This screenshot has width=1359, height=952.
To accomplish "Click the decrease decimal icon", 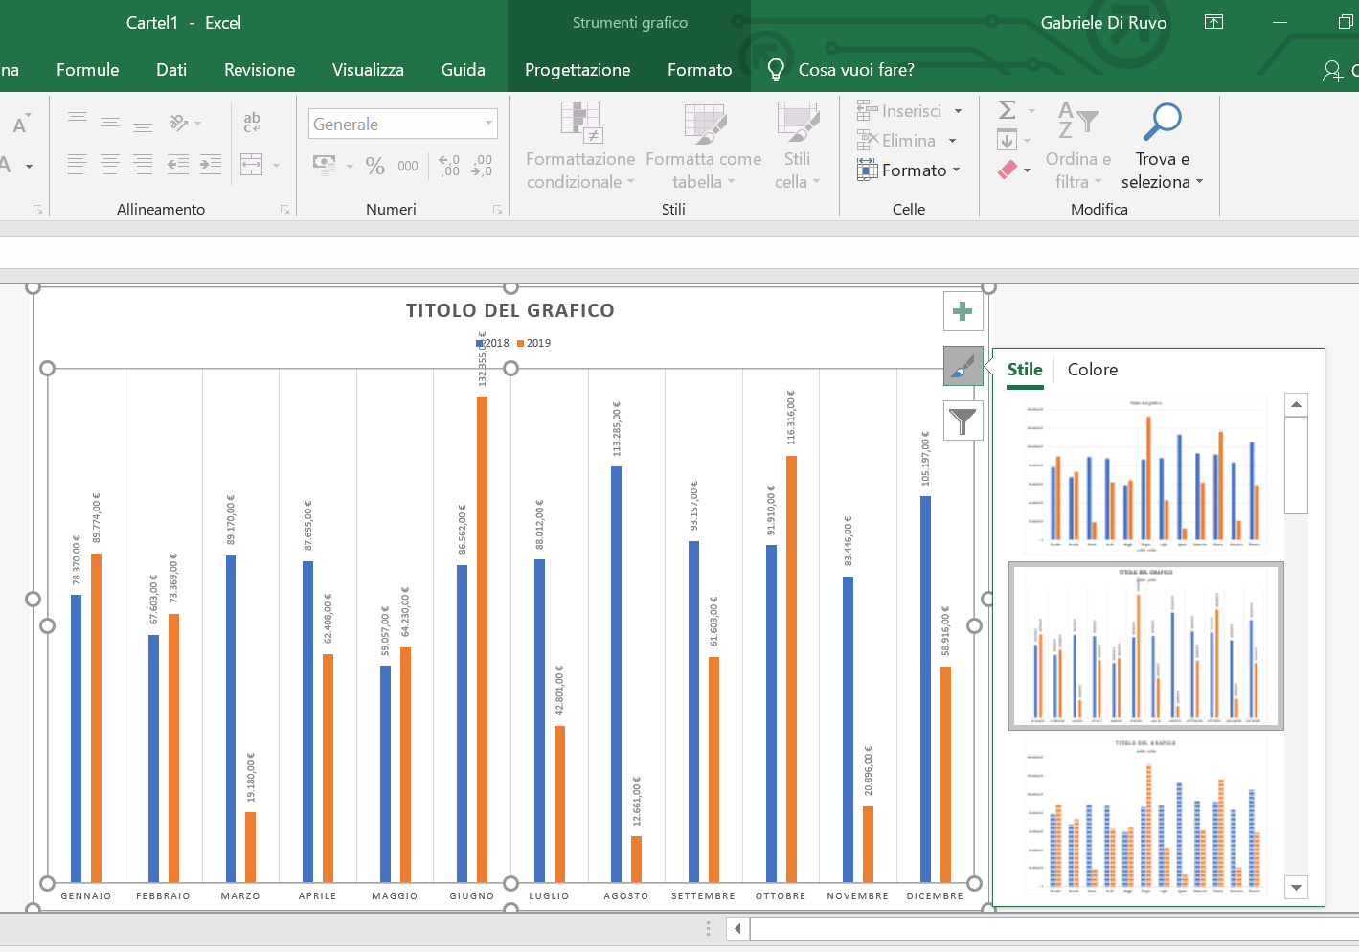I will 482,166.
